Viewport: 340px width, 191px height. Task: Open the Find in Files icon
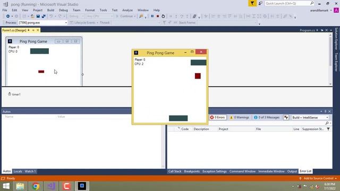(141, 16)
